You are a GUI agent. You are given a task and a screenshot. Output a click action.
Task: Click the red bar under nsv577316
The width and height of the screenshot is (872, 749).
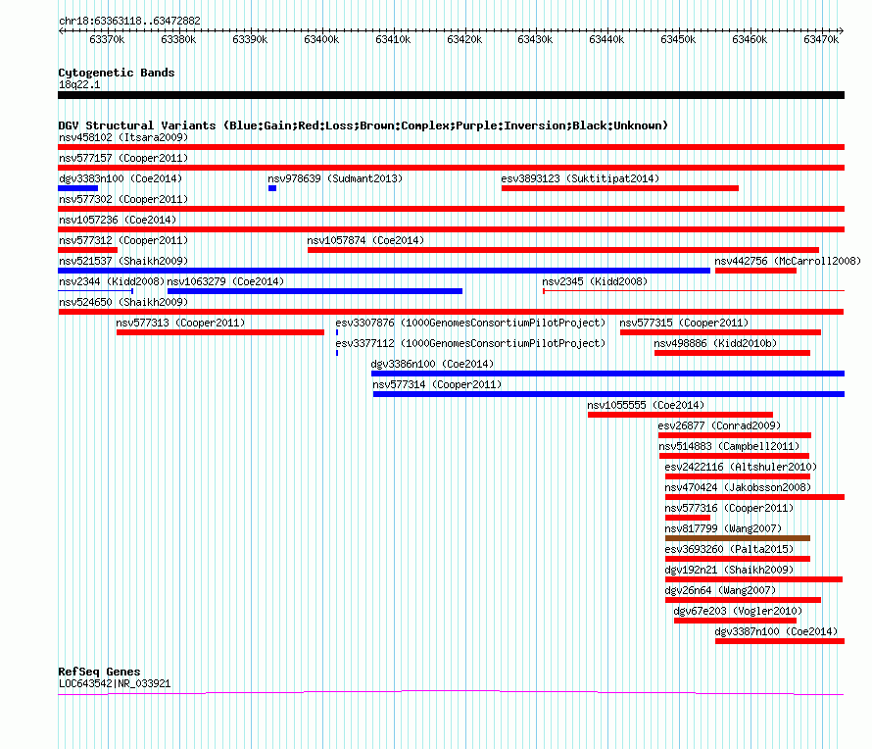click(x=688, y=518)
